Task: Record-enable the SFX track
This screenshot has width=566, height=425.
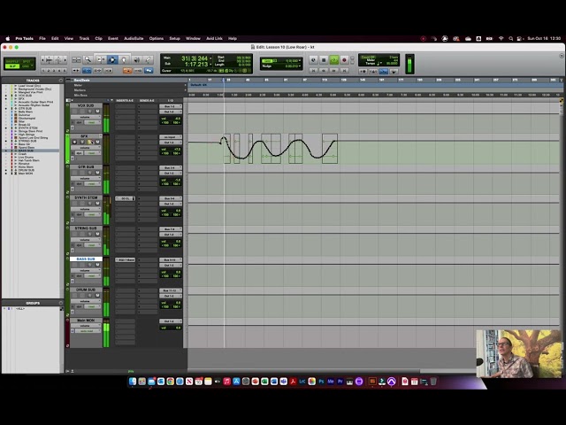Action: tap(74, 142)
